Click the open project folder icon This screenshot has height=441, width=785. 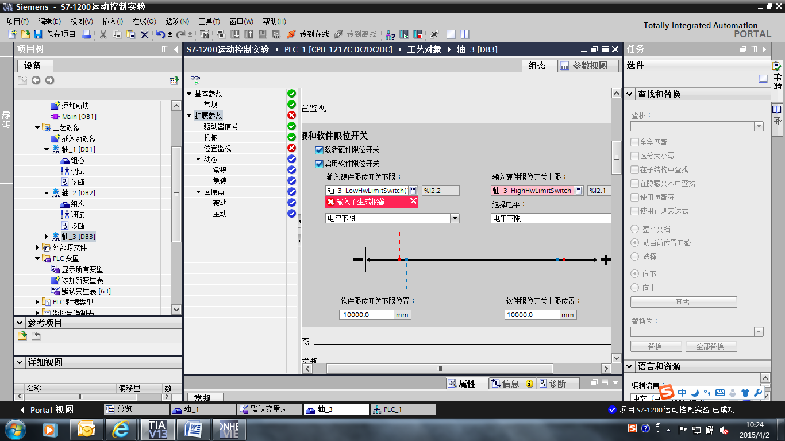[x=25, y=34]
